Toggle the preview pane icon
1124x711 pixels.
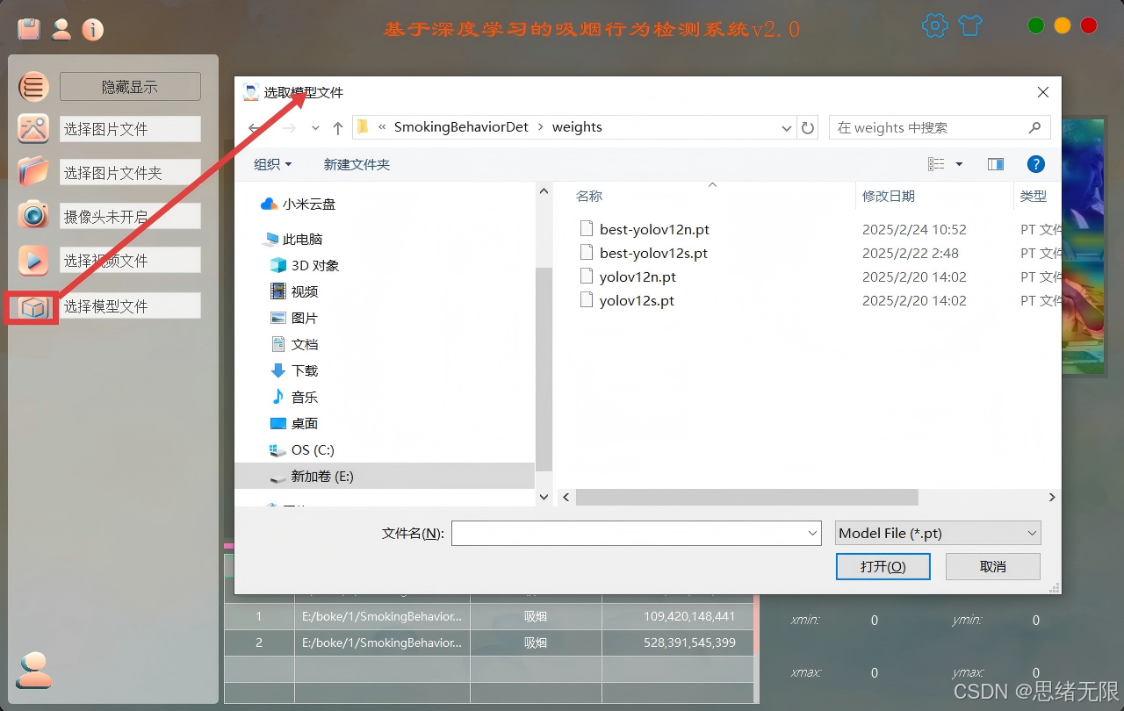[x=995, y=164]
